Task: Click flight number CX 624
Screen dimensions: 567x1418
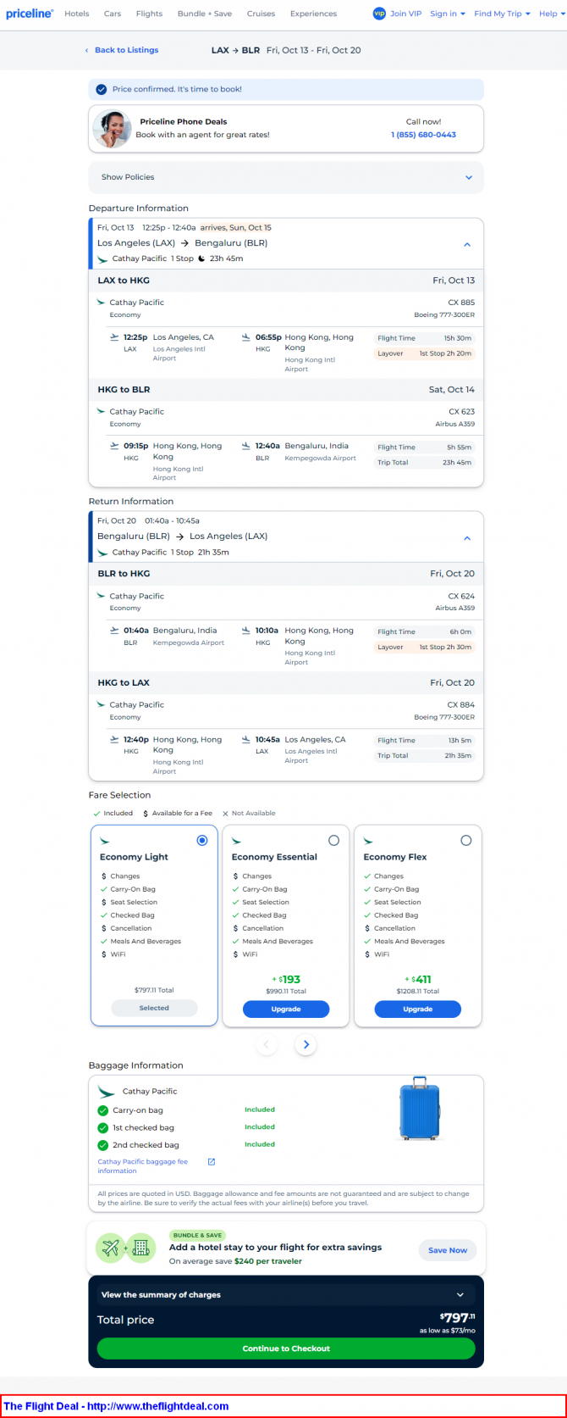Action: (x=461, y=597)
